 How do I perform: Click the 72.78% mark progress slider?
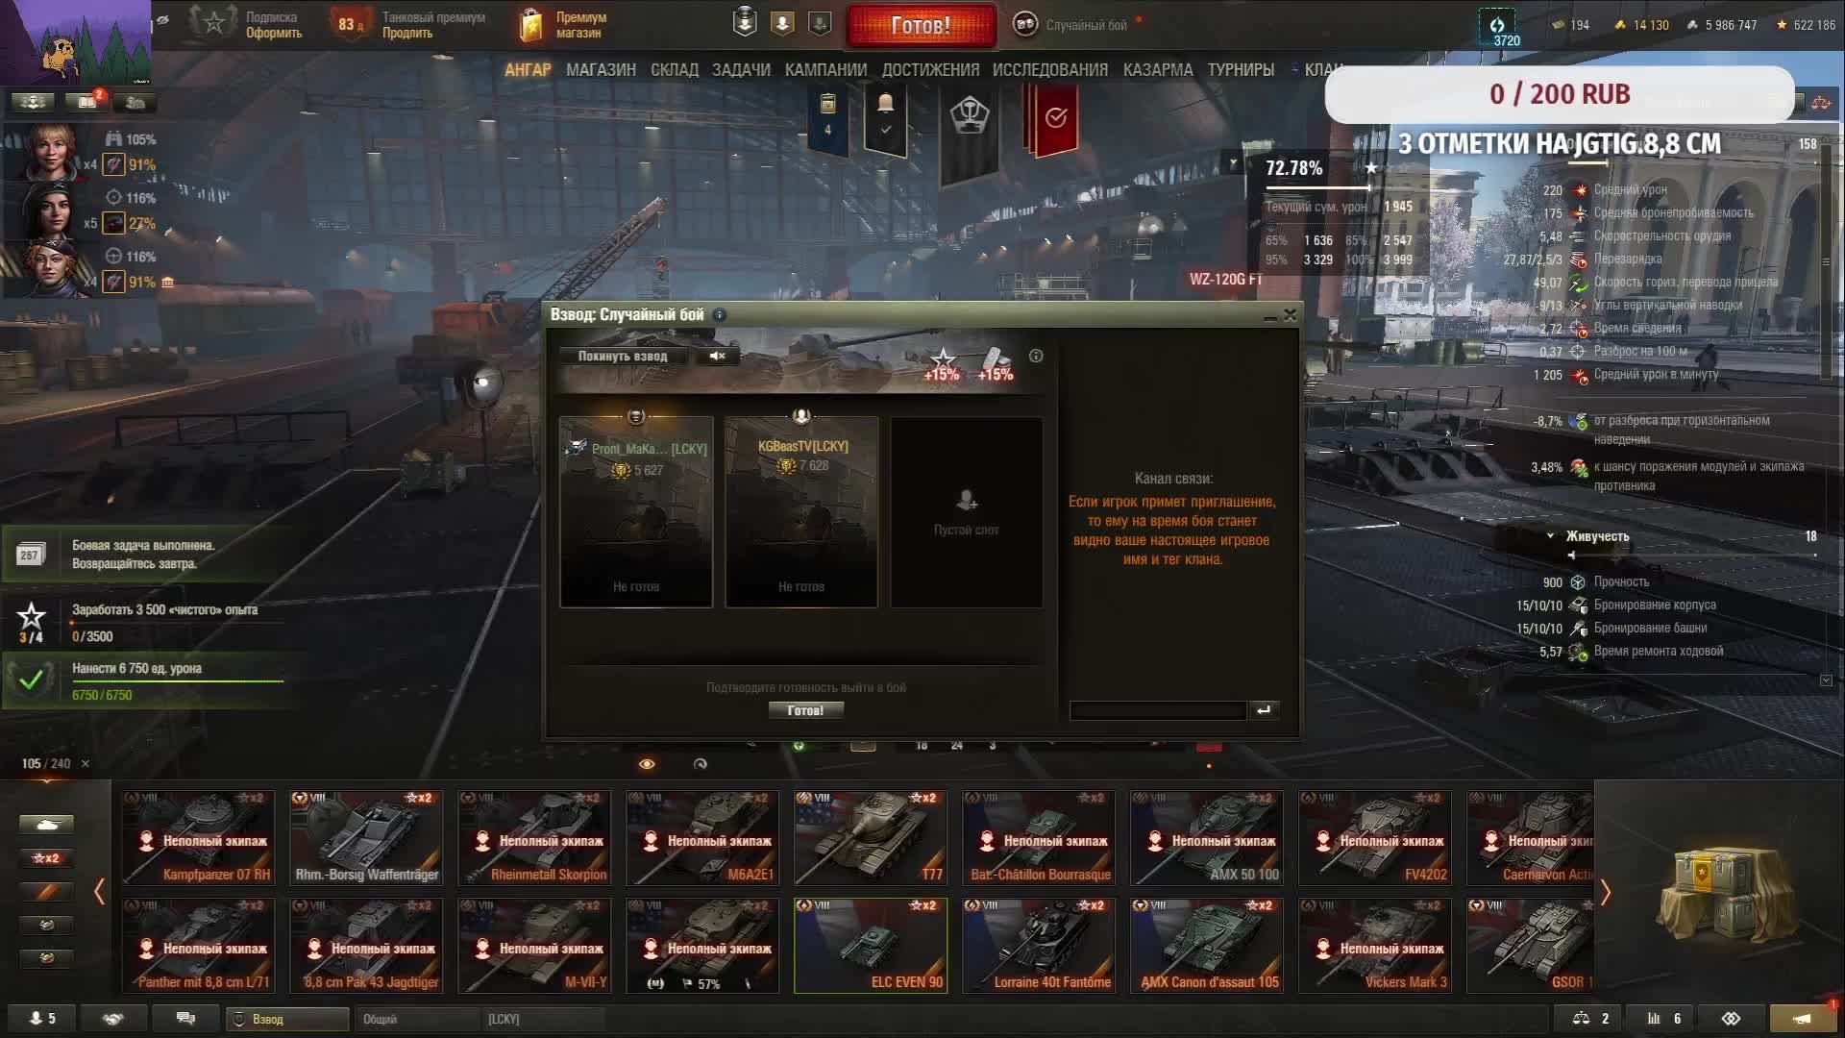click(1318, 187)
